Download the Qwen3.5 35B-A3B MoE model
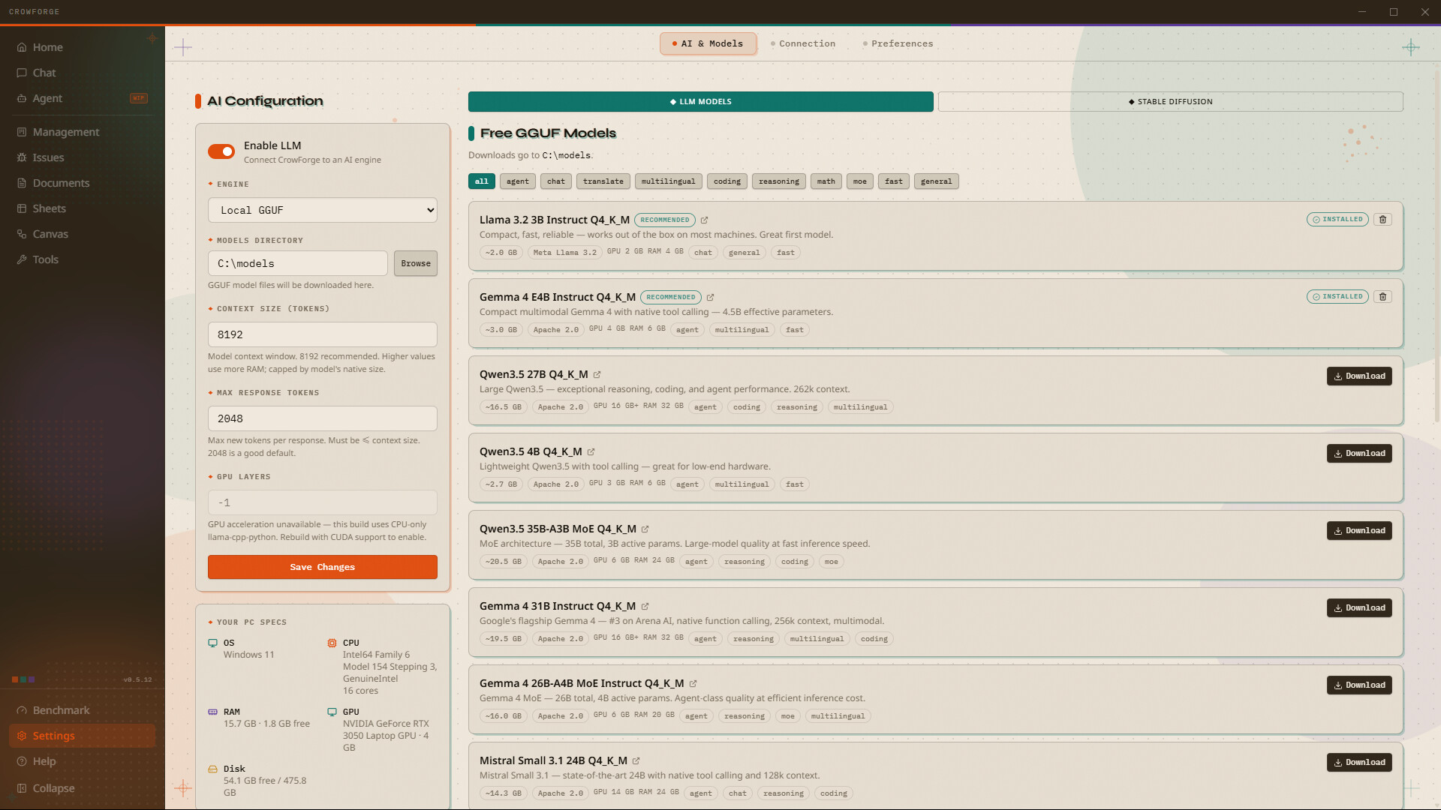 click(1359, 530)
